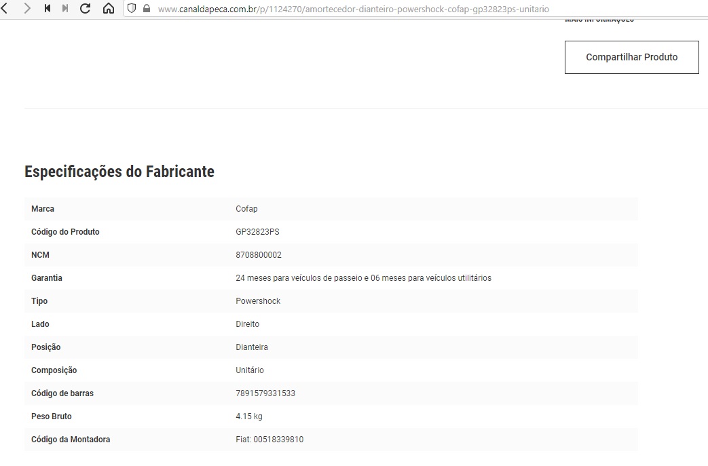Viewport: 708px width, 466px height.
Task: Click the barcode number 7891579331533
Action: click(265, 393)
